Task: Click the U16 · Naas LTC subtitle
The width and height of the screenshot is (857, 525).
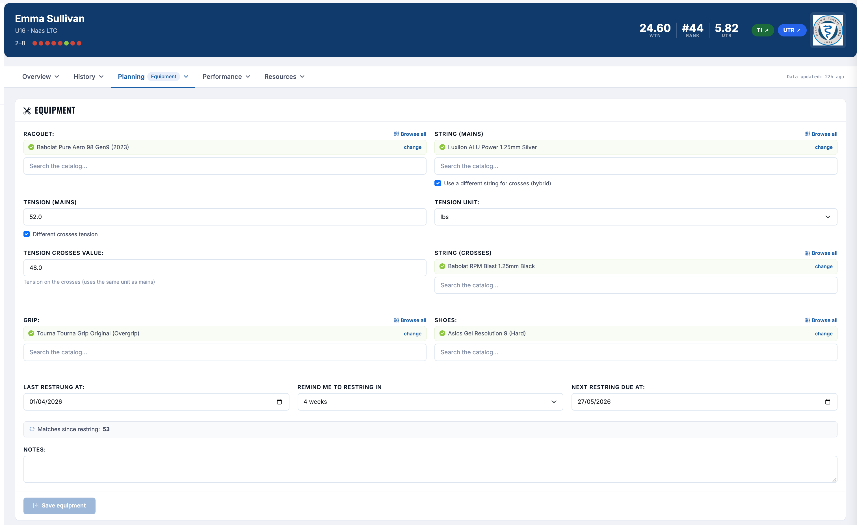Action: tap(36, 31)
